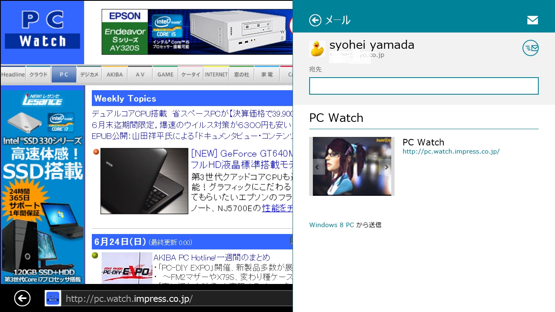
Task: Click the PC Watch title in mail body
Action: (x=423, y=142)
